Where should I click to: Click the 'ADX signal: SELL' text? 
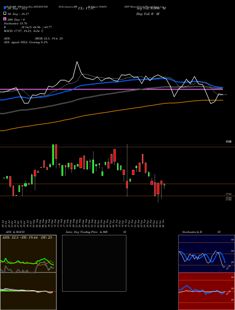pos(16,42)
